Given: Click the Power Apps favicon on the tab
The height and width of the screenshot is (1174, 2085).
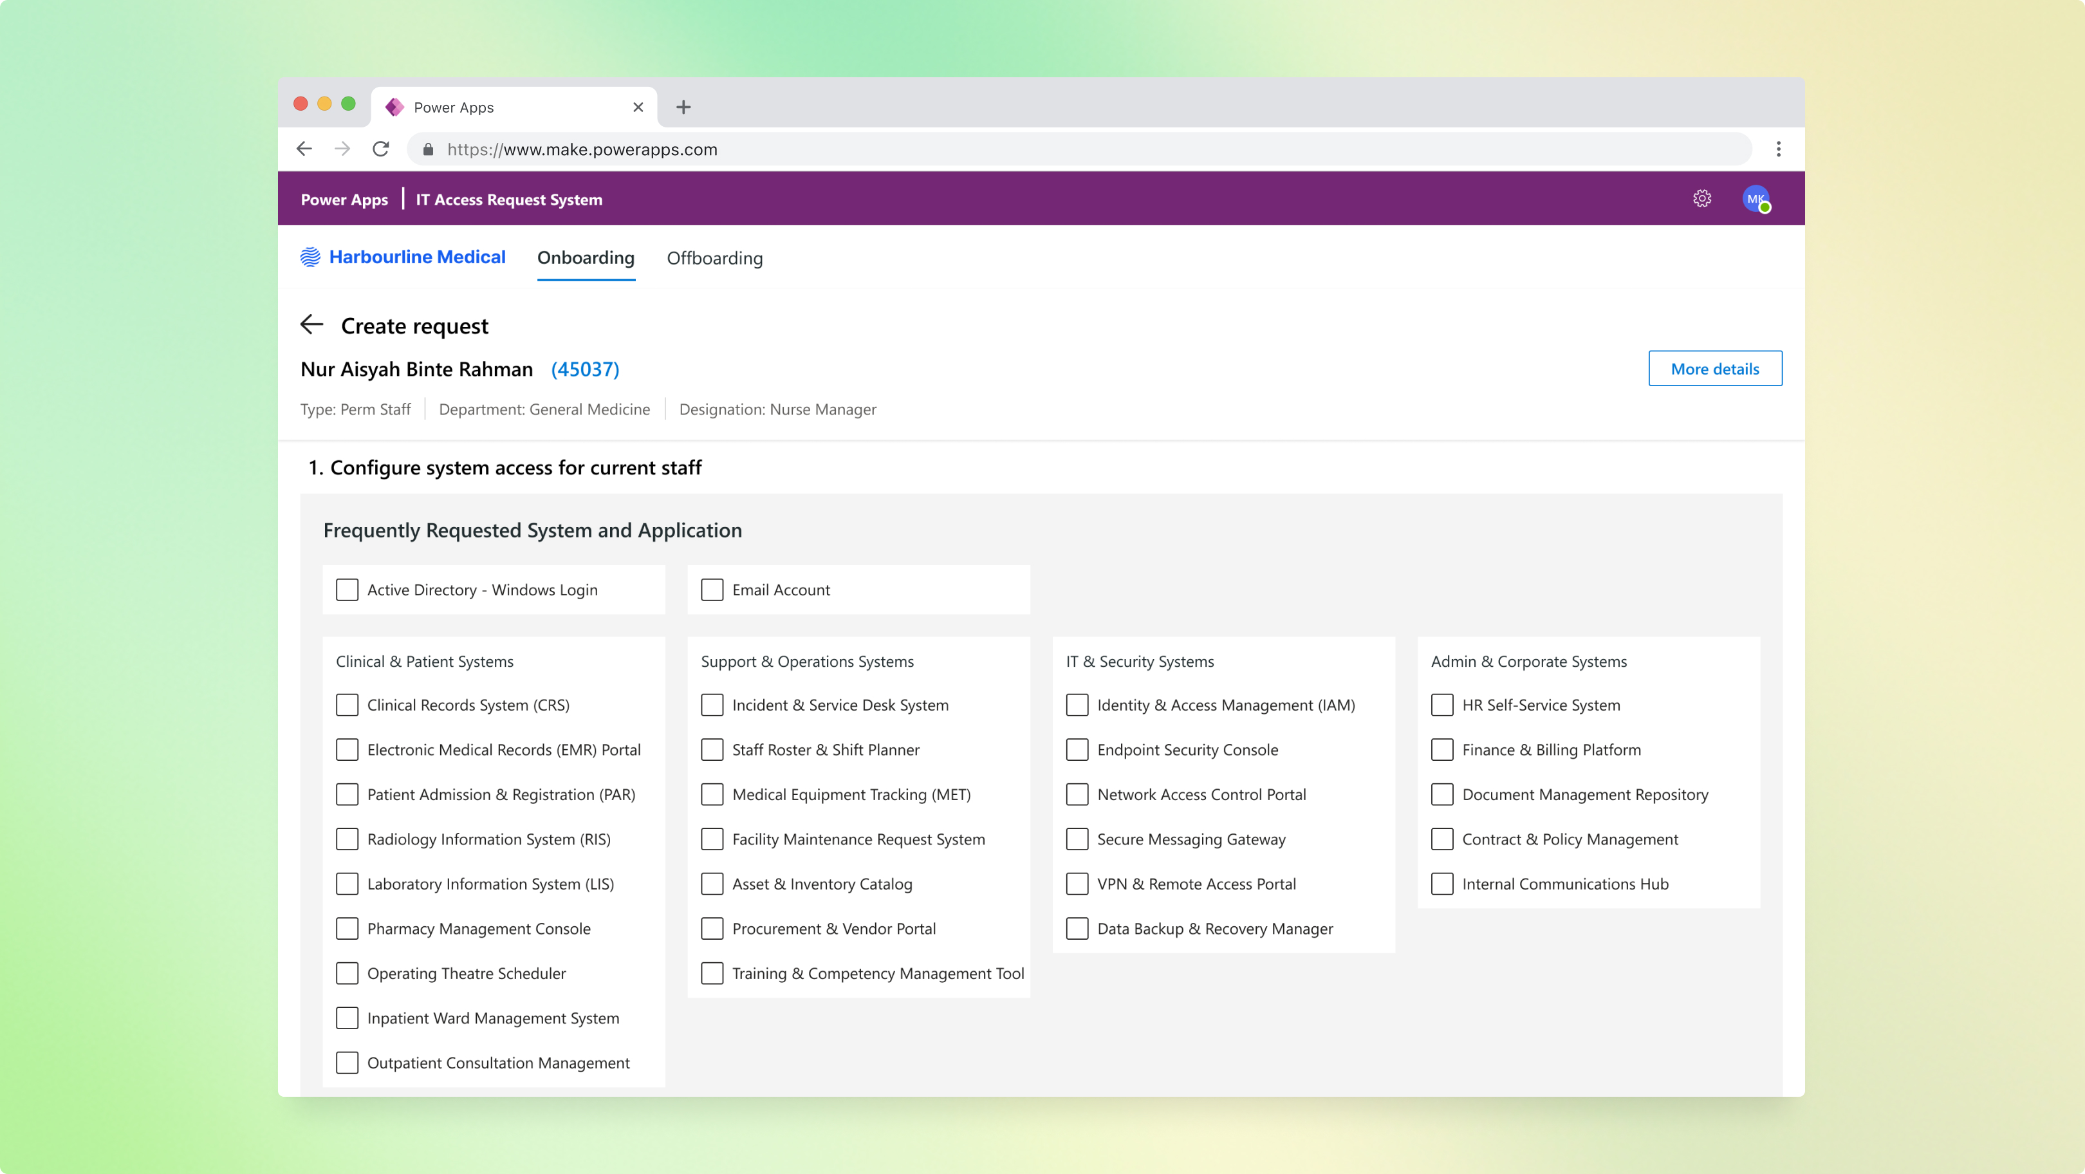Looking at the screenshot, I should coord(395,106).
